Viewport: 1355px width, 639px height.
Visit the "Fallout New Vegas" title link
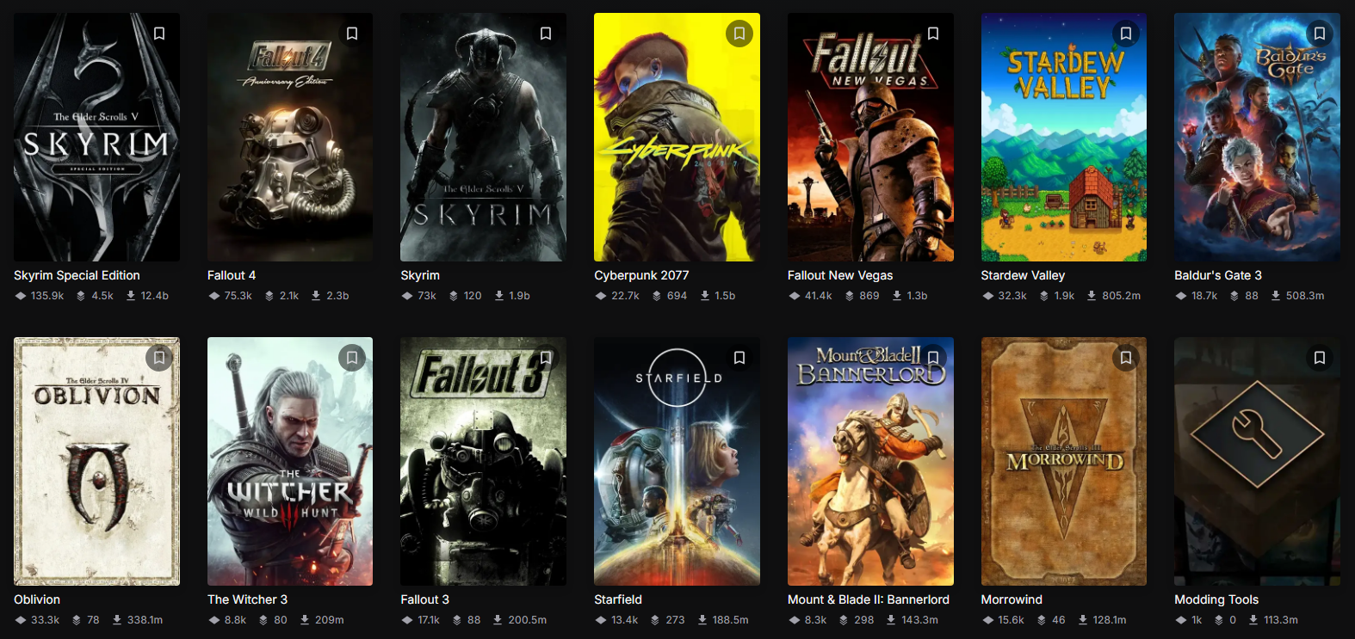[840, 275]
